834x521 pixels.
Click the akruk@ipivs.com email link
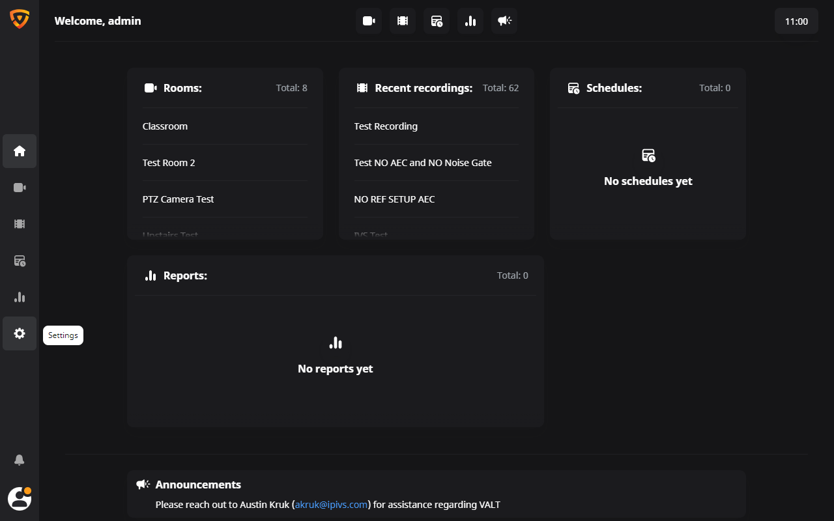(332, 505)
